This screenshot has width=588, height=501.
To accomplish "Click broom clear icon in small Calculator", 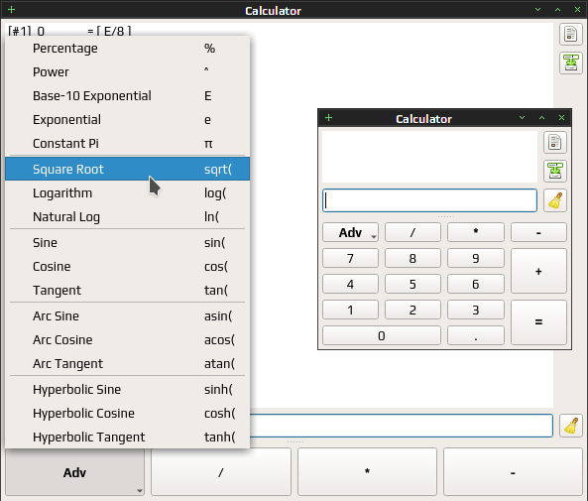I will [554, 200].
